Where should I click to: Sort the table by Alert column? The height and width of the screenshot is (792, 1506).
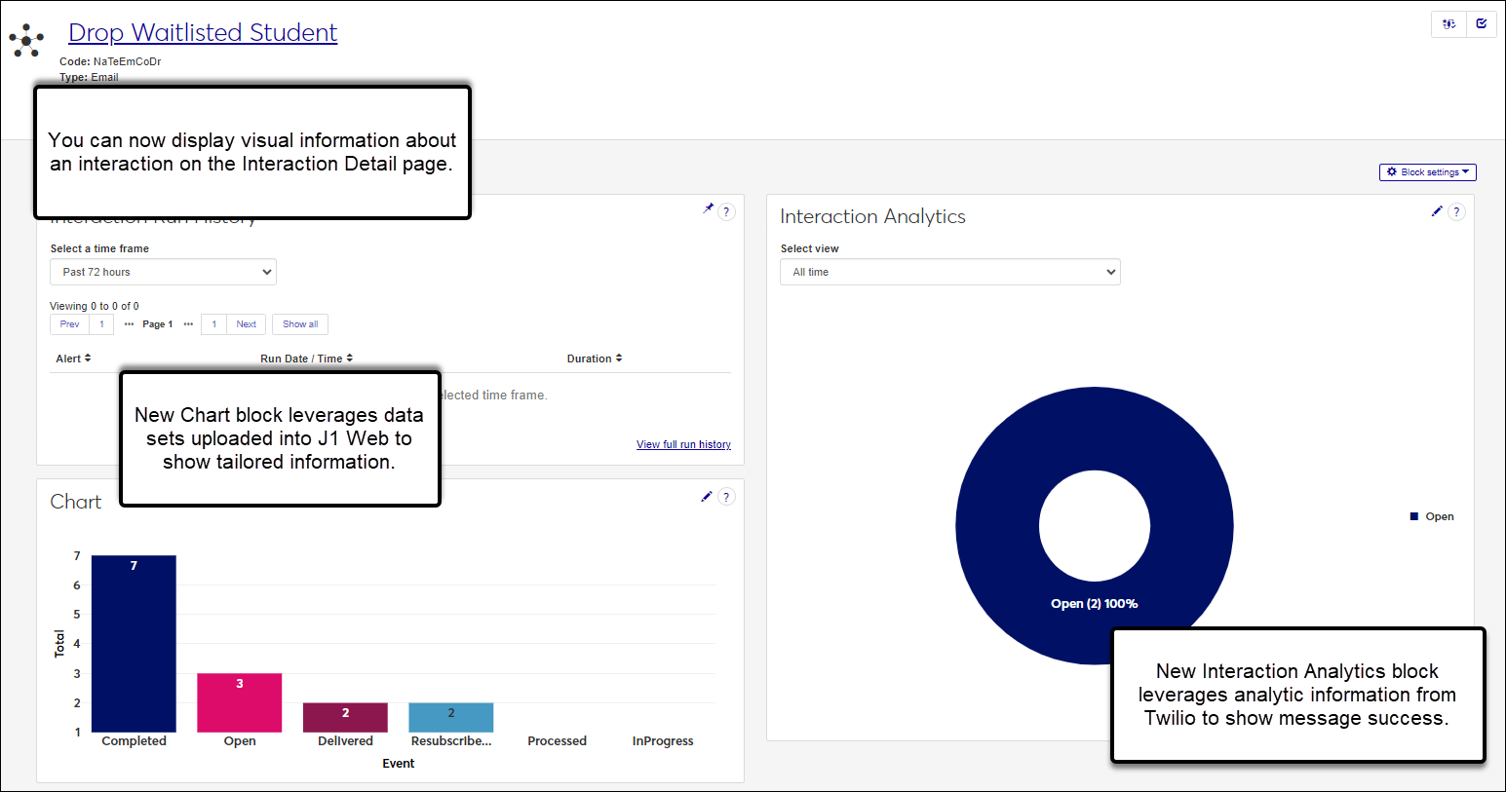coord(74,358)
